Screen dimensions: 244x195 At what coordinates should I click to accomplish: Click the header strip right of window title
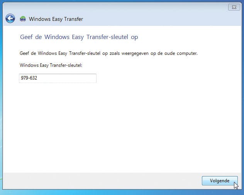(162, 19)
